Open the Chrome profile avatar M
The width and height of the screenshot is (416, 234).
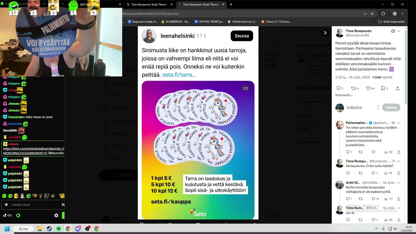tap(395, 14)
